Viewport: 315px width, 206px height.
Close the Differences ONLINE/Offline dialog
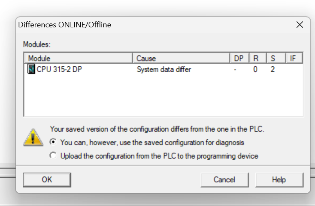300,25
